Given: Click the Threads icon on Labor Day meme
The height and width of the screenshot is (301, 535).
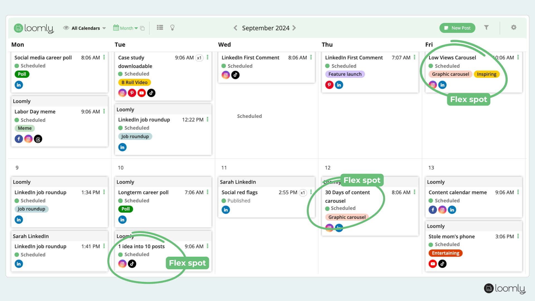Looking at the screenshot, I should coord(38,139).
